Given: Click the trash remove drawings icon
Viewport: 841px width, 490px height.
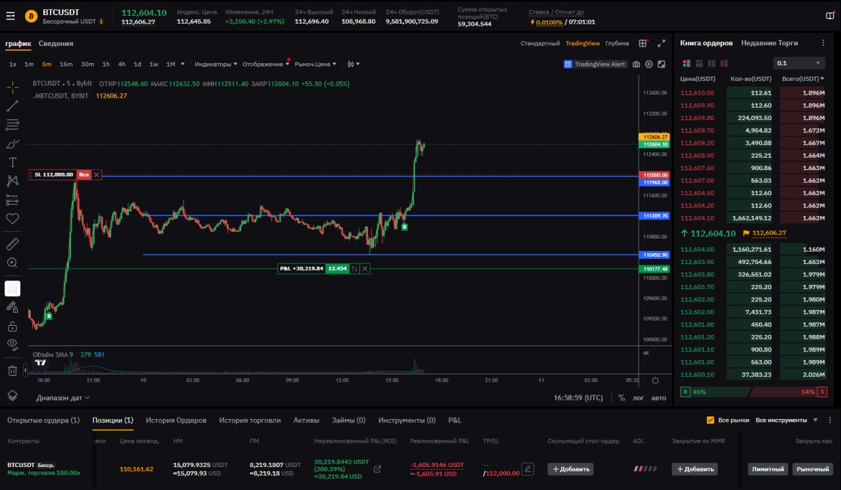Looking at the screenshot, I should 12,370.
